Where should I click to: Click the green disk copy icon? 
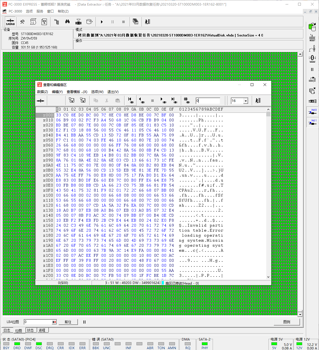click(x=312, y=27)
